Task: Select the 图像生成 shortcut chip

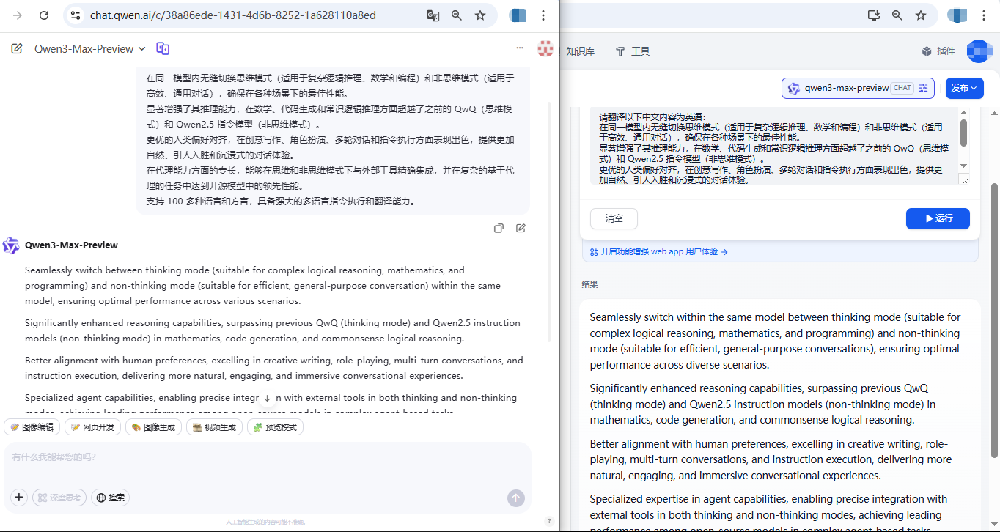Action: [154, 427]
